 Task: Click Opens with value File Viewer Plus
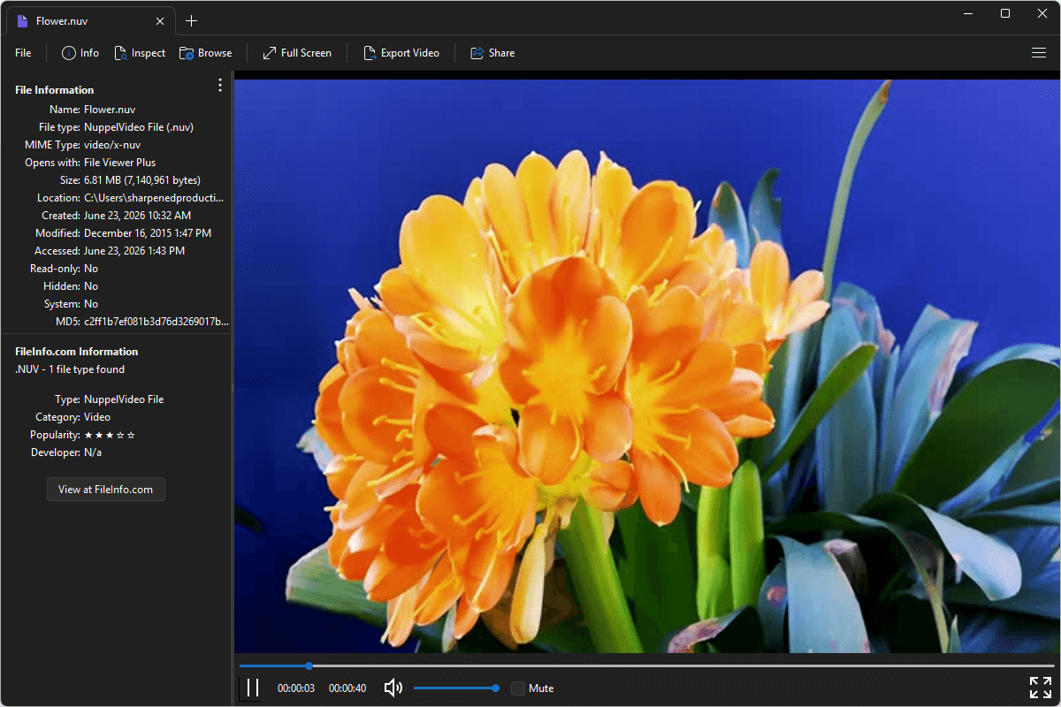tap(119, 163)
